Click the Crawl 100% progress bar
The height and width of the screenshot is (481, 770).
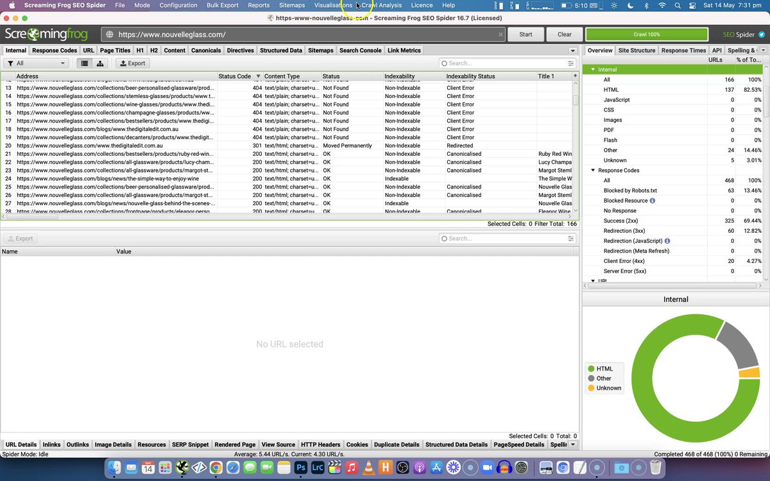[647, 35]
